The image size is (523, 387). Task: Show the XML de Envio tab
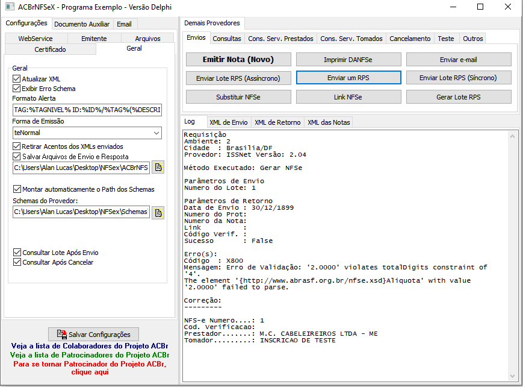(x=229, y=122)
